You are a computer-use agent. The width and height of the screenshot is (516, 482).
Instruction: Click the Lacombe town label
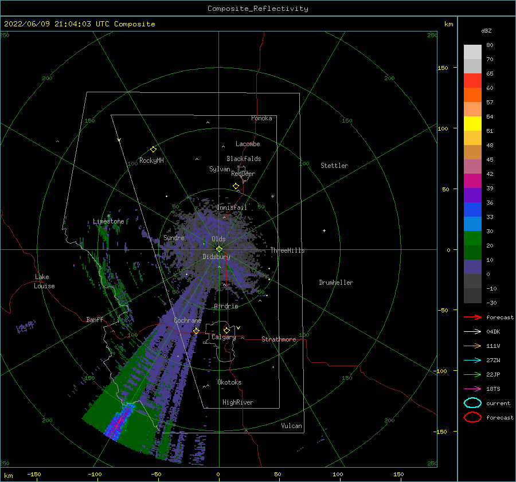click(248, 144)
